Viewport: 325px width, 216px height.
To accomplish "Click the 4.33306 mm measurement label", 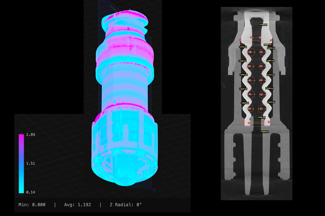I will (264, 132).
